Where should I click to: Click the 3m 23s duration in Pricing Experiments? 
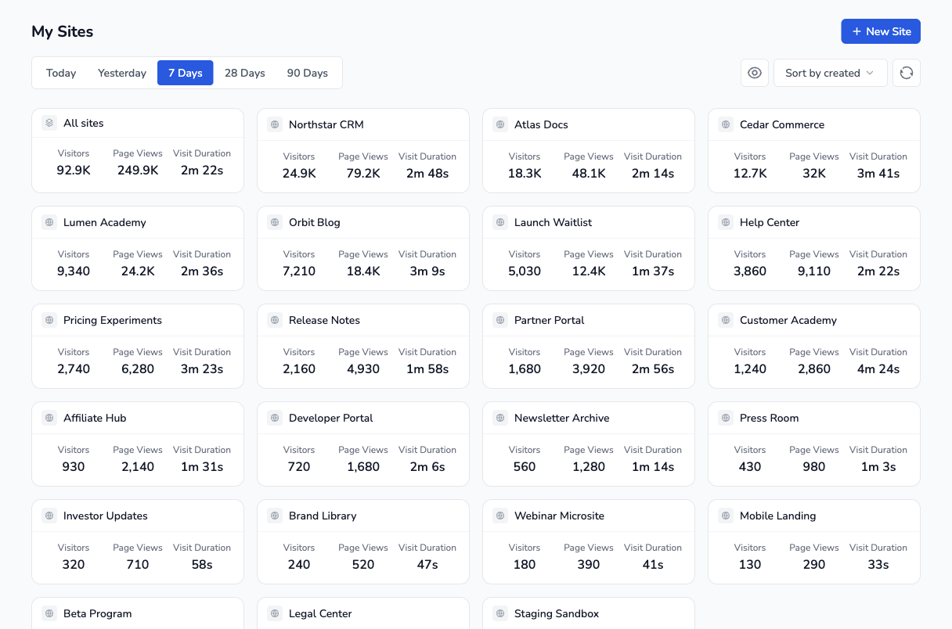click(202, 368)
